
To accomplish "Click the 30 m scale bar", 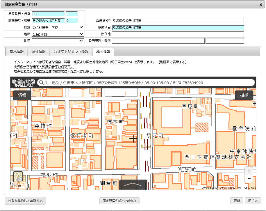I will pyautogui.click(x=20, y=186).
